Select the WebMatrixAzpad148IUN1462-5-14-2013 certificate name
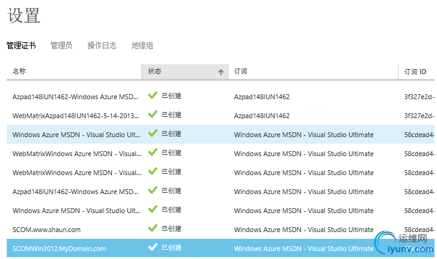437x259 pixels. (76, 116)
